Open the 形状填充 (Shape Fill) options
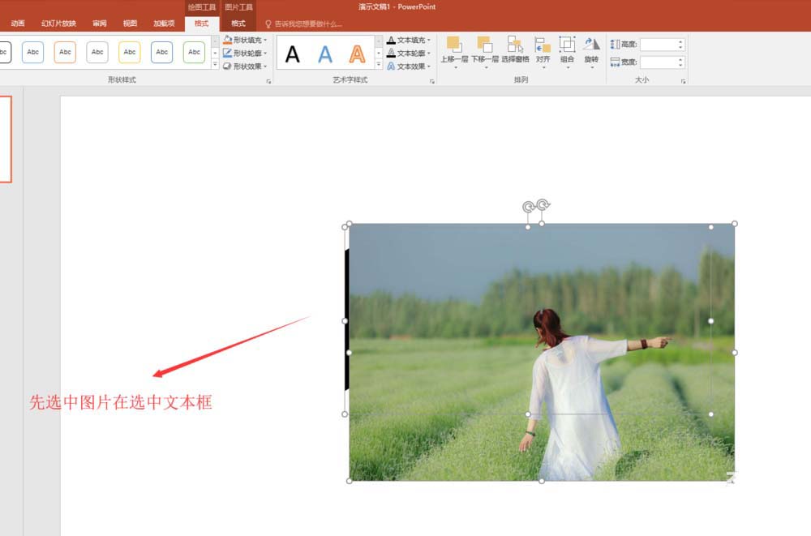This screenshot has height=536, width=811. [242, 39]
